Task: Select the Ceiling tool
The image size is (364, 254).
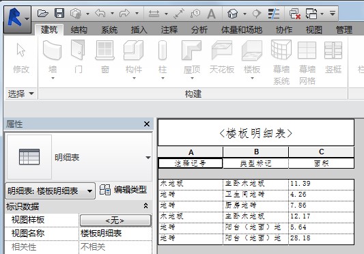Action: point(222,57)
